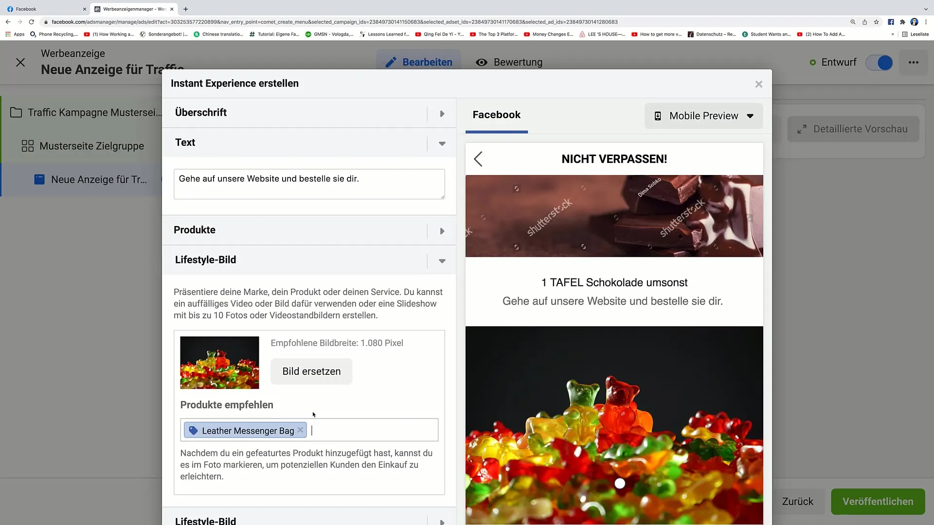Click the product tag icon on Leather Messenger Bag
Viewport: 934px width, 525px height.
tap(193, 430)
